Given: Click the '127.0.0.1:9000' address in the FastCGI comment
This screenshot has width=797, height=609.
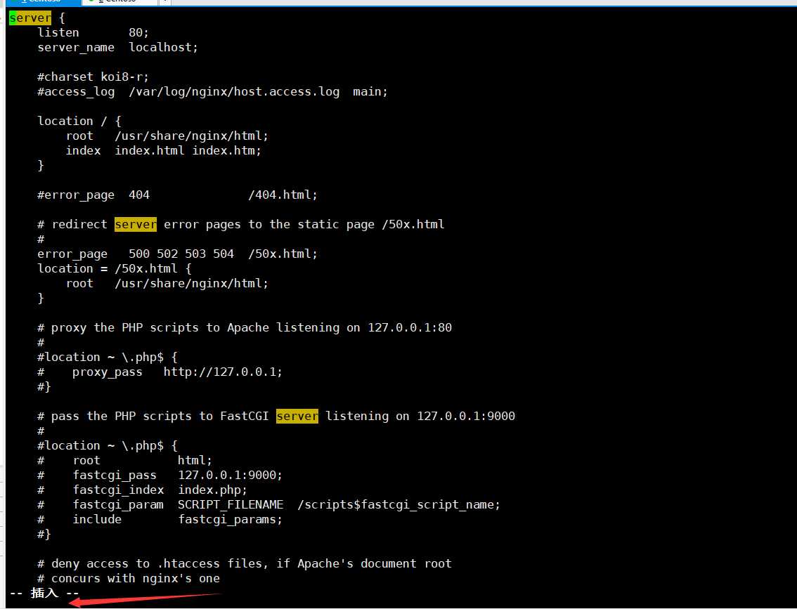Looking at the screenshot, I should pos(466,416).
